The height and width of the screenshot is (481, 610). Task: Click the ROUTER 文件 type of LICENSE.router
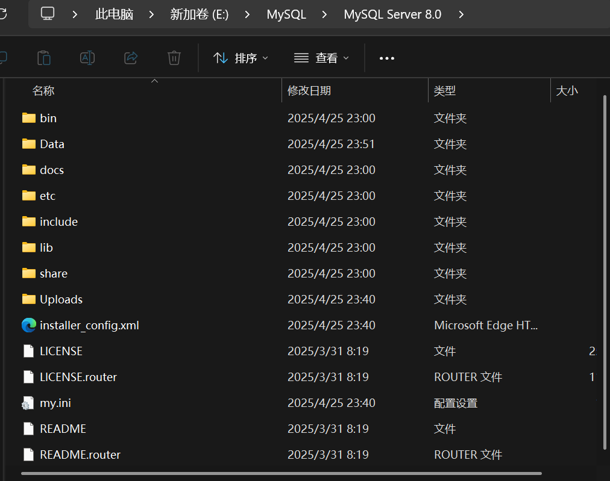tap(468, 377)
